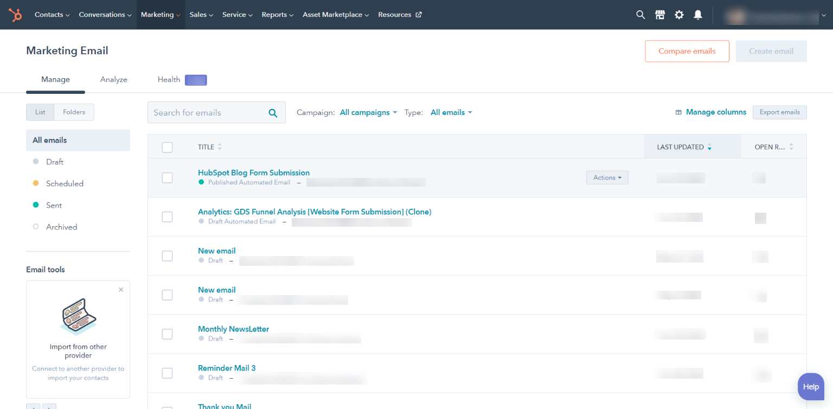Click the external link icon next to Resources
This screenshot has height=409, width=833.
pos(418,15)
